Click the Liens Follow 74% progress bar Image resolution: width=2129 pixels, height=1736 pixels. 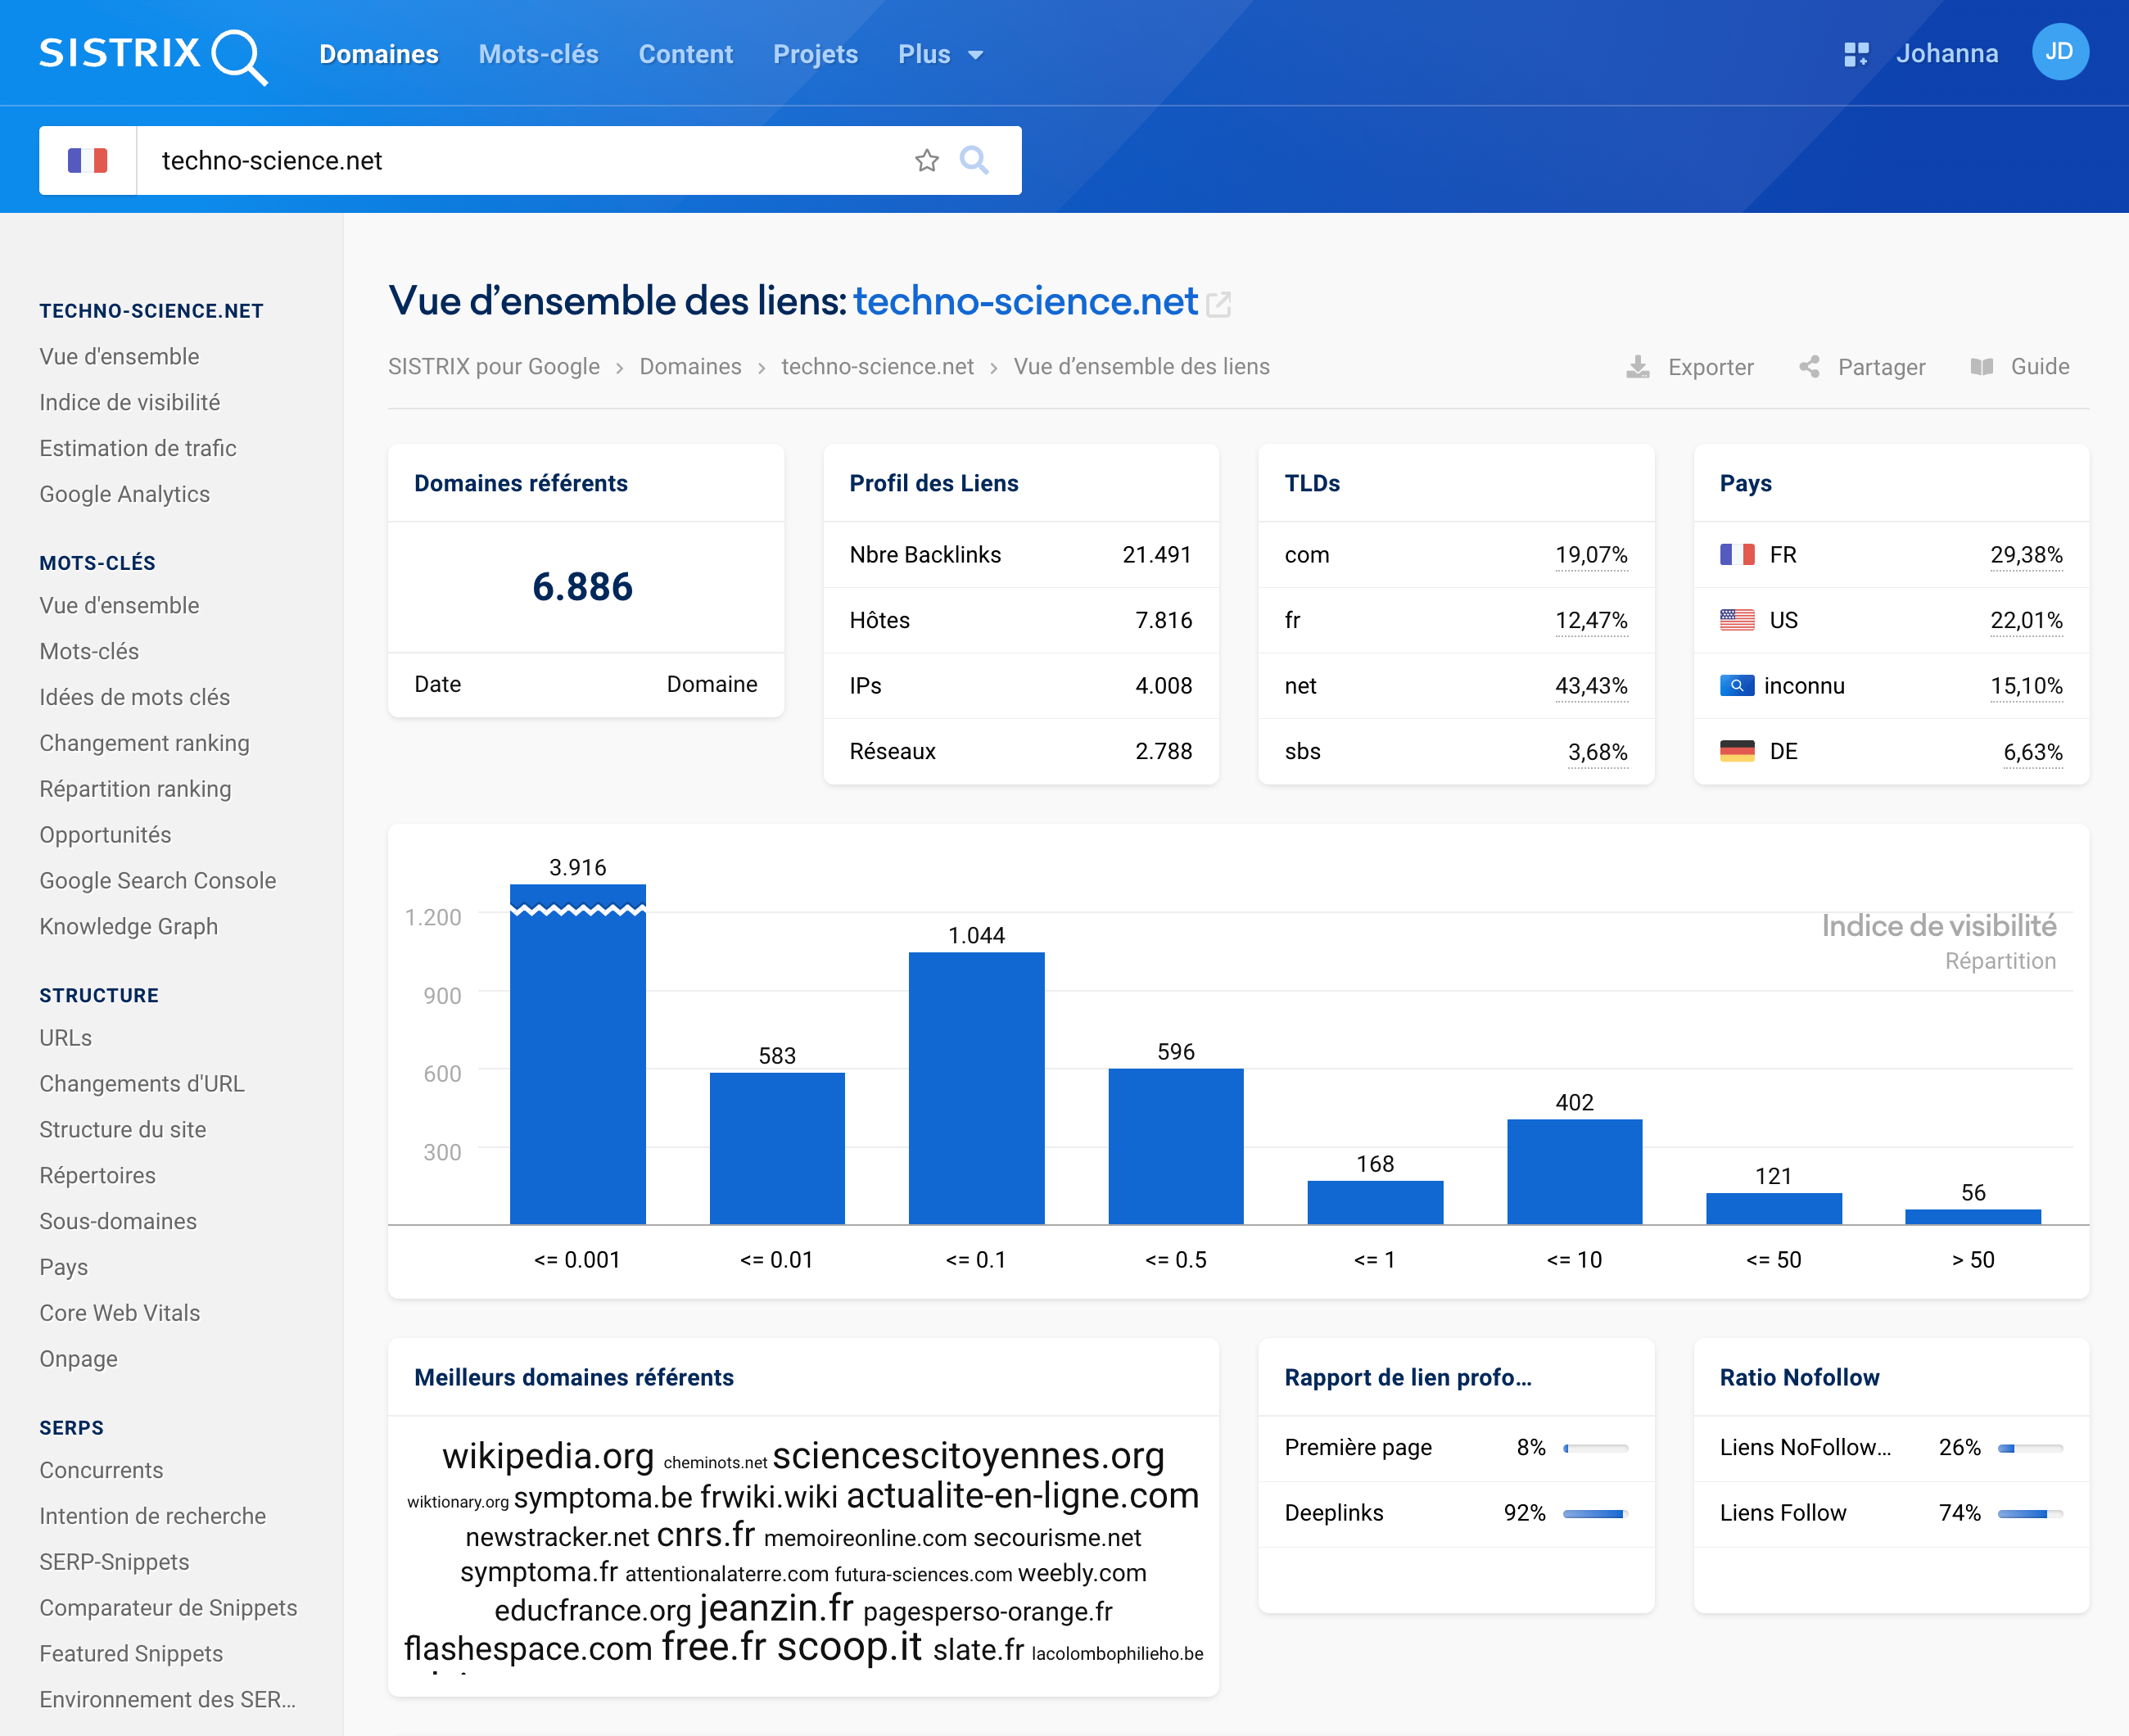(x=2030, y=1514)
